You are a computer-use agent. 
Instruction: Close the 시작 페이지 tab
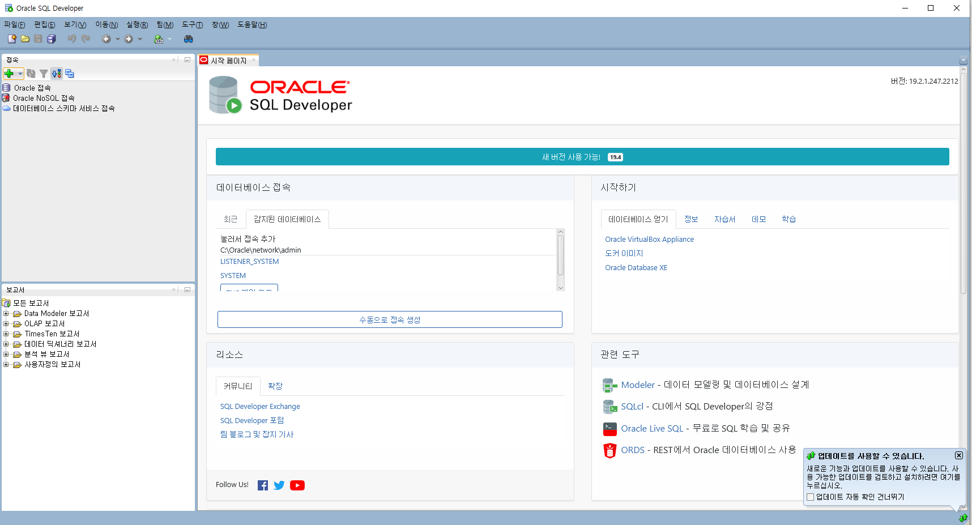pyautogui.click(x=254, y=60)
